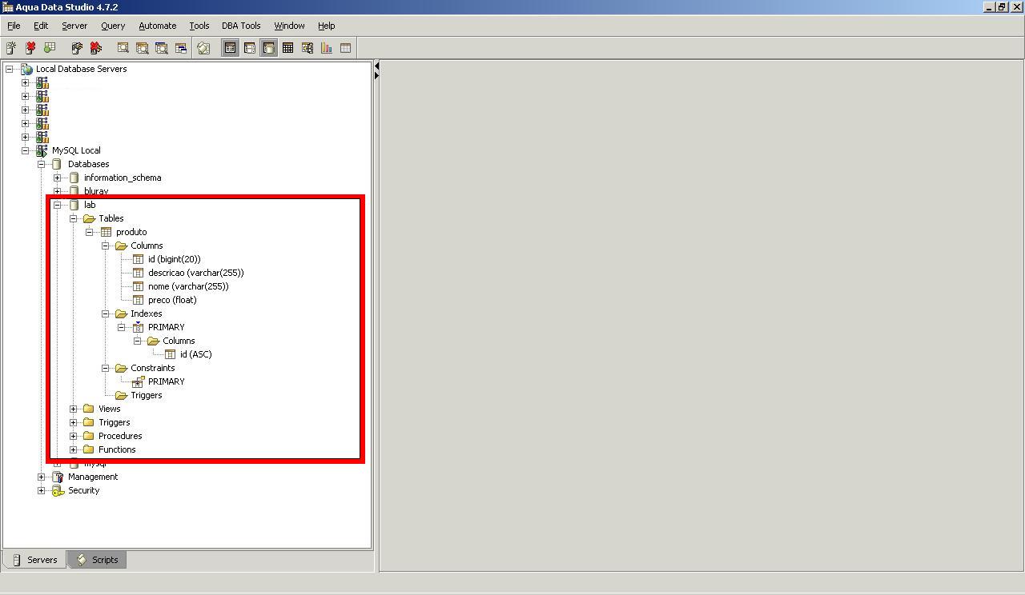This screenshot has height=595, width=1025.
Task: Expand the Management node
Action: pos(42,477)
